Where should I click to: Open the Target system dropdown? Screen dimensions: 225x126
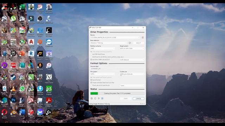coord(132,48)
